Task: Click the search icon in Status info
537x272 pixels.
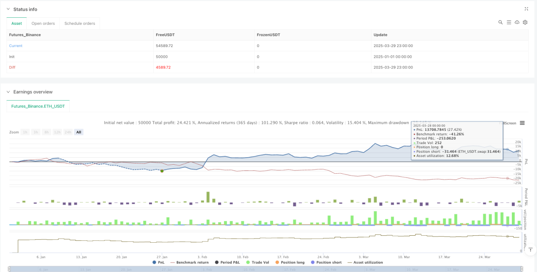Action: click(x=500, y=22)
